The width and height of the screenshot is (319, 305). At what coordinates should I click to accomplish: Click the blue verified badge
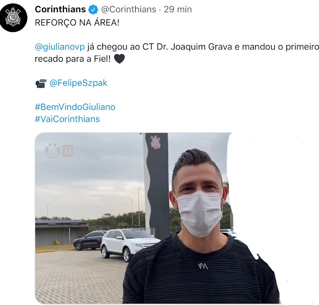[93, 9]
